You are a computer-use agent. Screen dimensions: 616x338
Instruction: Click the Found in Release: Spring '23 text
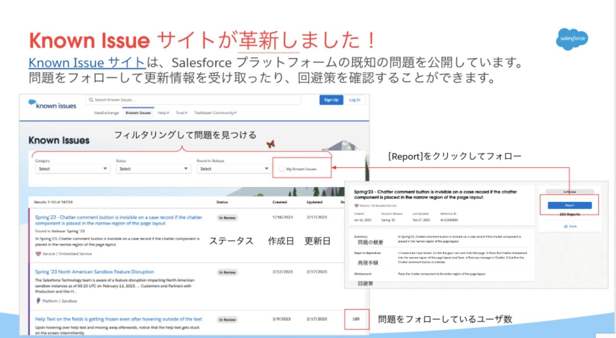[60, 231]
